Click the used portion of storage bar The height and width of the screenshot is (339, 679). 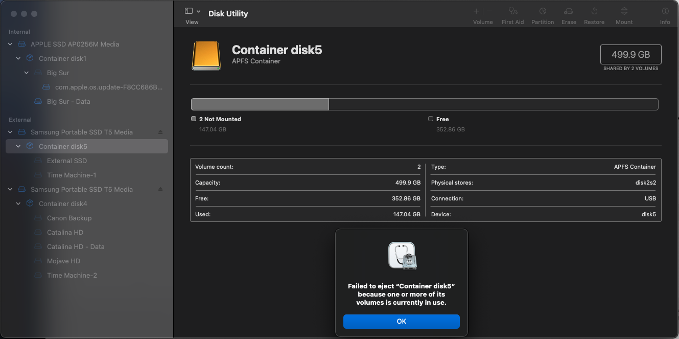[x=260, y=104]
